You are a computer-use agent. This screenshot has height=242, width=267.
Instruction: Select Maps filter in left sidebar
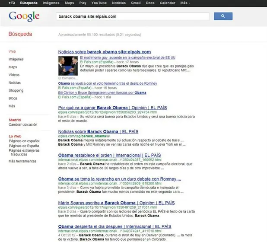coord(13,67)
